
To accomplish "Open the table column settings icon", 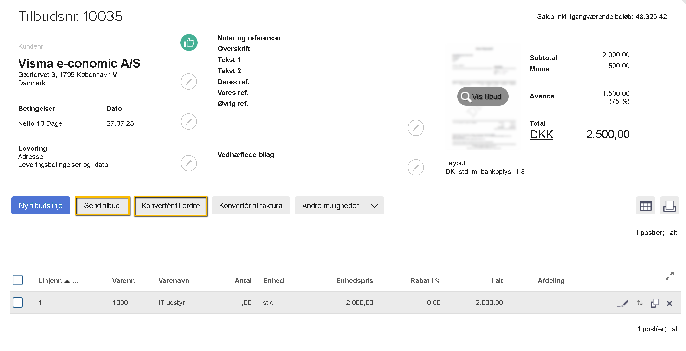I will click(645, 206).
